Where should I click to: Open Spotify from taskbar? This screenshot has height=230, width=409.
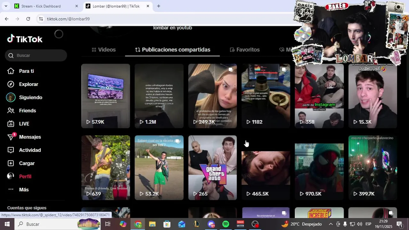(x=226, y=224)
